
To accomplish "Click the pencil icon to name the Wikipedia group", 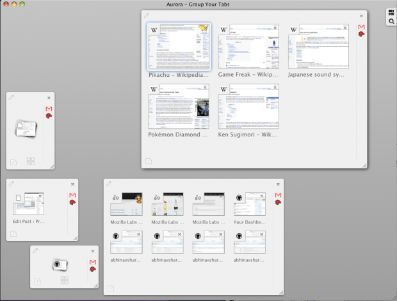I will click(x=147, y=15).
